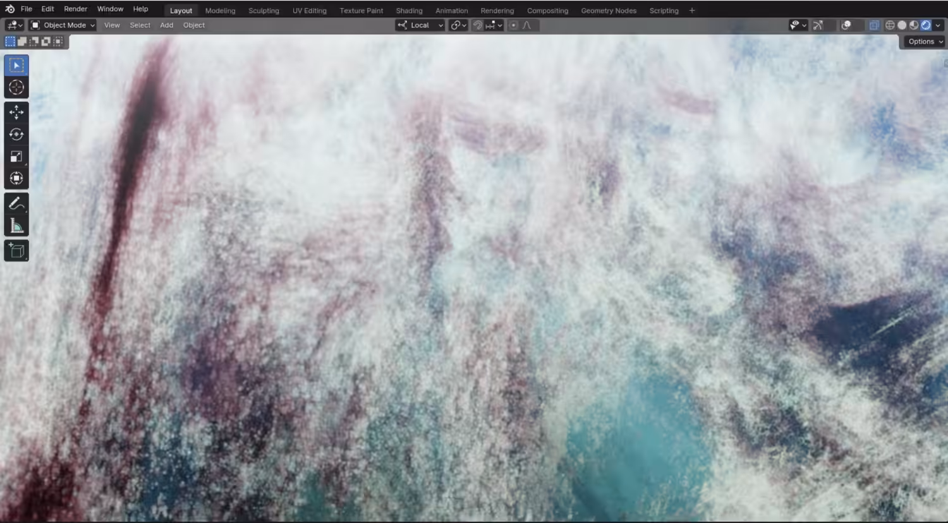Select the Move tool

[16, 112]
